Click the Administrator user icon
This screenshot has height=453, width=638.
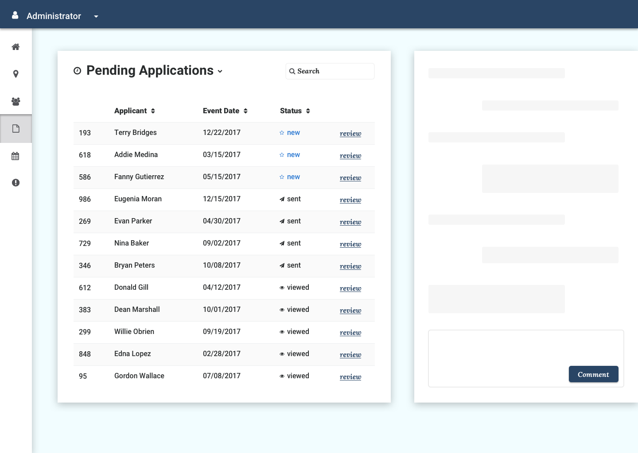(15, 15)
